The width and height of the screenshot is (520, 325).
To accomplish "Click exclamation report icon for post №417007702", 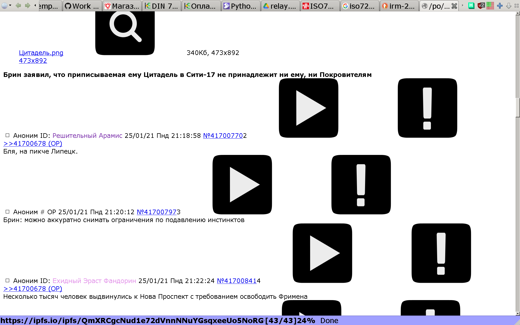I will pyautogui.click(x=427, y=108).
